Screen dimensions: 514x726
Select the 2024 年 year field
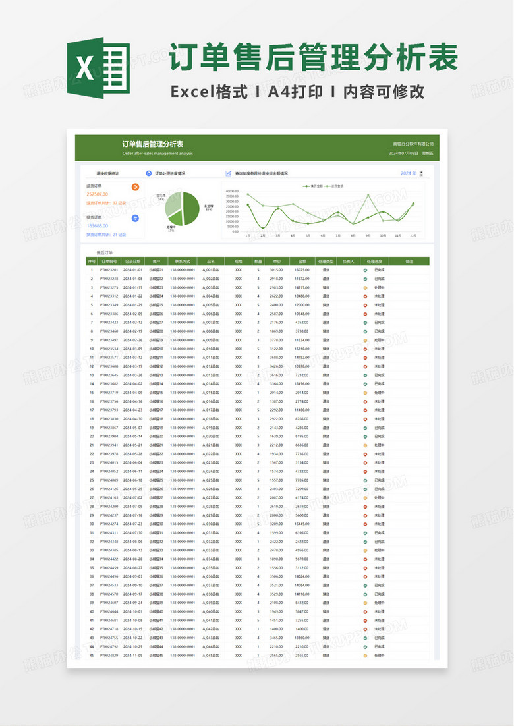[x=408, y=174]
